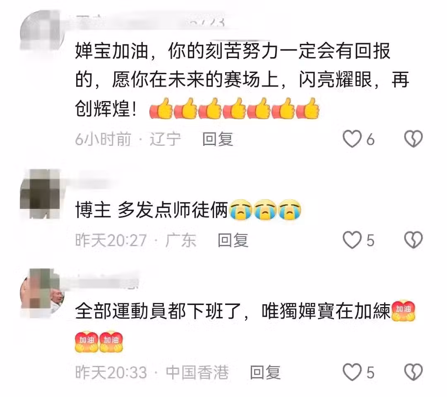Open second commenter's pixelated avatar

[x=42, y=194]
